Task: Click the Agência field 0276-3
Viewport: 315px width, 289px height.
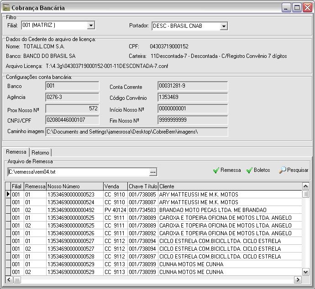Action: click(72, 97)
